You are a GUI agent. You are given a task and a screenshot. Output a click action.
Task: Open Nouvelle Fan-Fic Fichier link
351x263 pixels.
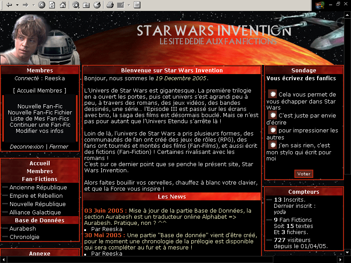[40, 112]
